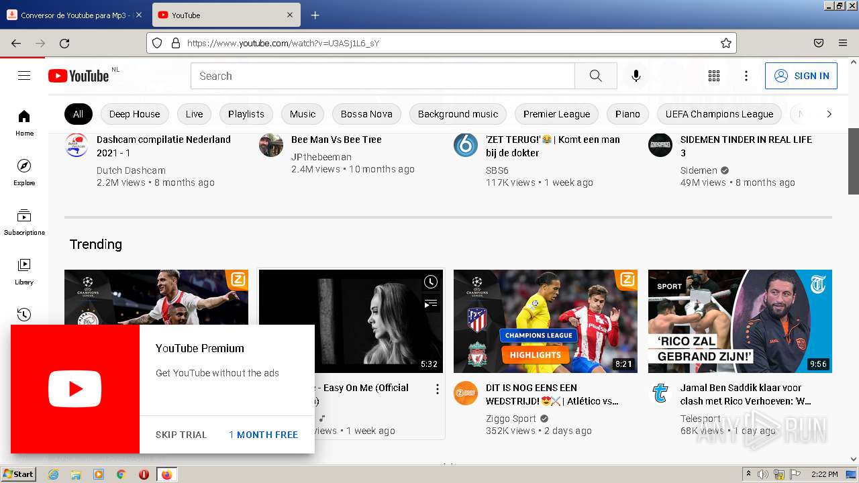Open Sidemen channel avatar
The image size is (859, 483).
tap(660, 145)
